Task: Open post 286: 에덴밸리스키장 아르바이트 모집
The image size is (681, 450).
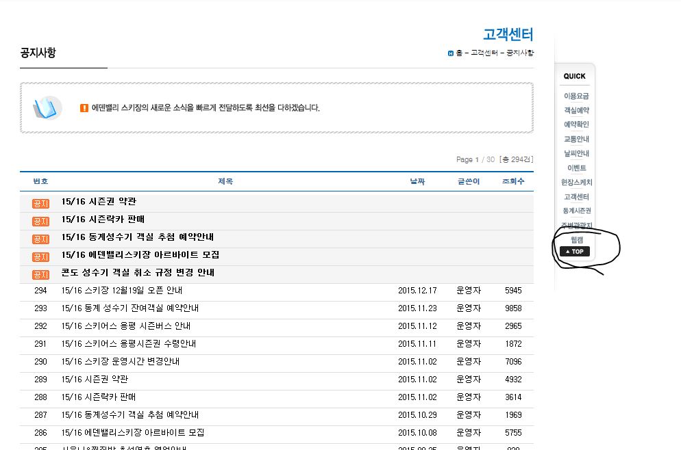Action: pyautogui.click(x=132, y=433)
